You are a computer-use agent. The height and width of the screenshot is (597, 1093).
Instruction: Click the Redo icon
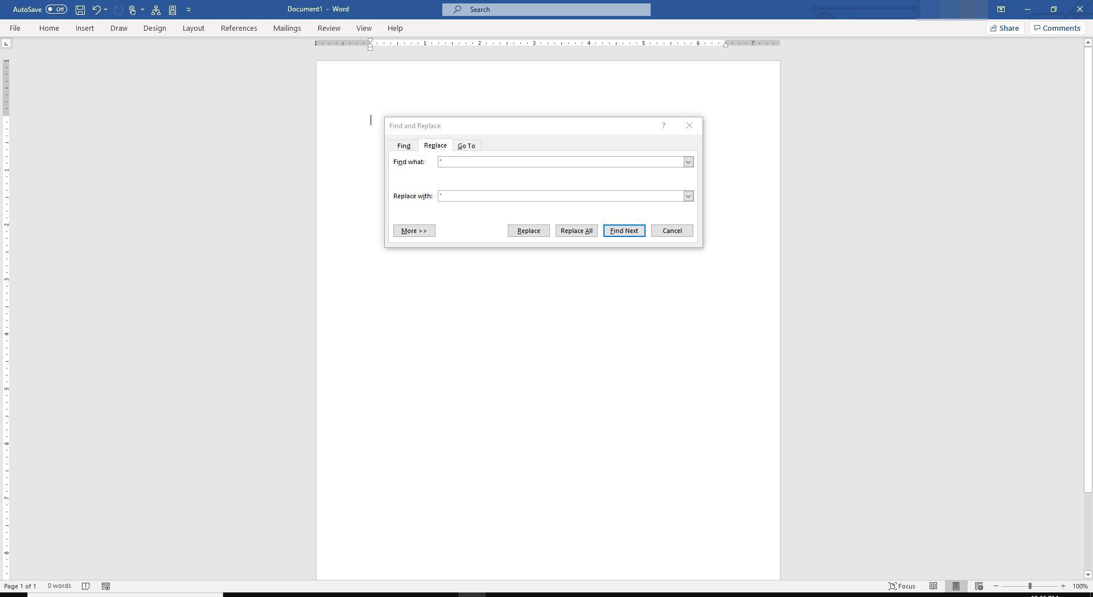pyautogui.click(x=118, y=10)
